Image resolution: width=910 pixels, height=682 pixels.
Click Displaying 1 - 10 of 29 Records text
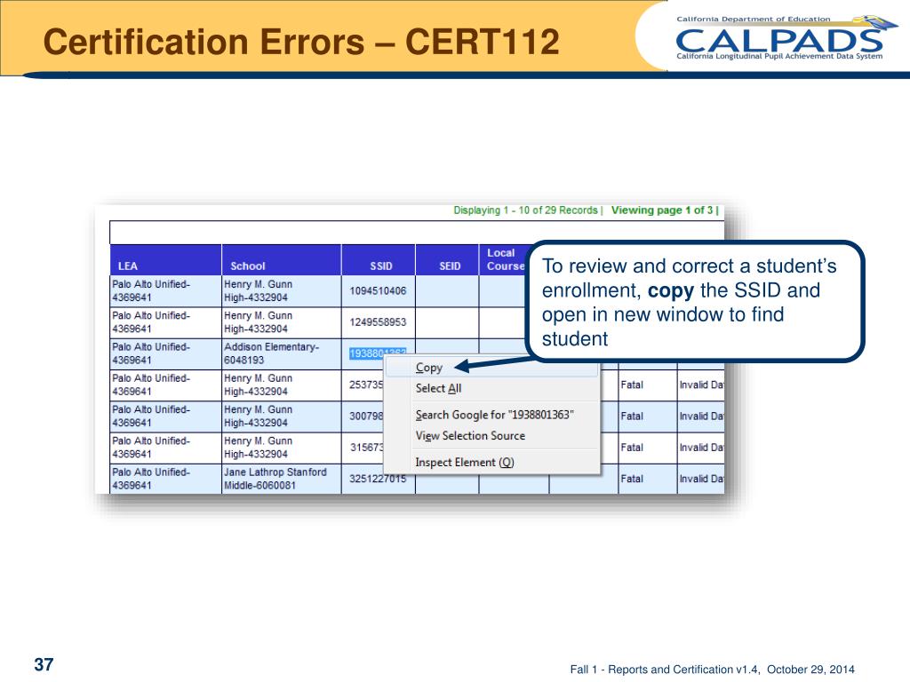point(525,210)
